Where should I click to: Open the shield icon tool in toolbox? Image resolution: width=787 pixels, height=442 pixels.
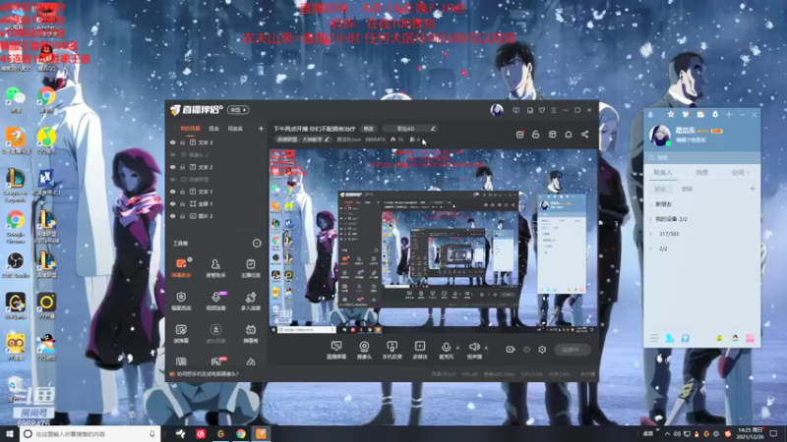tap(181, 301)
